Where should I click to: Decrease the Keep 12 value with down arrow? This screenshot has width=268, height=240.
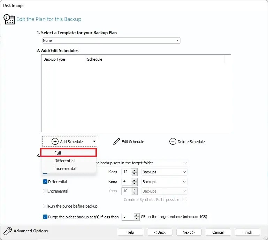(135, 174)
